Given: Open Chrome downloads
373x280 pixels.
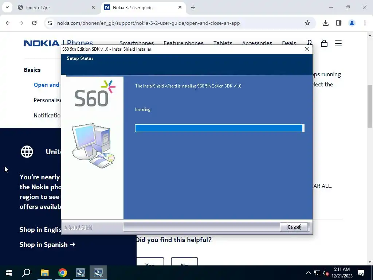Looking at the screenshot, I should [325, 23].
